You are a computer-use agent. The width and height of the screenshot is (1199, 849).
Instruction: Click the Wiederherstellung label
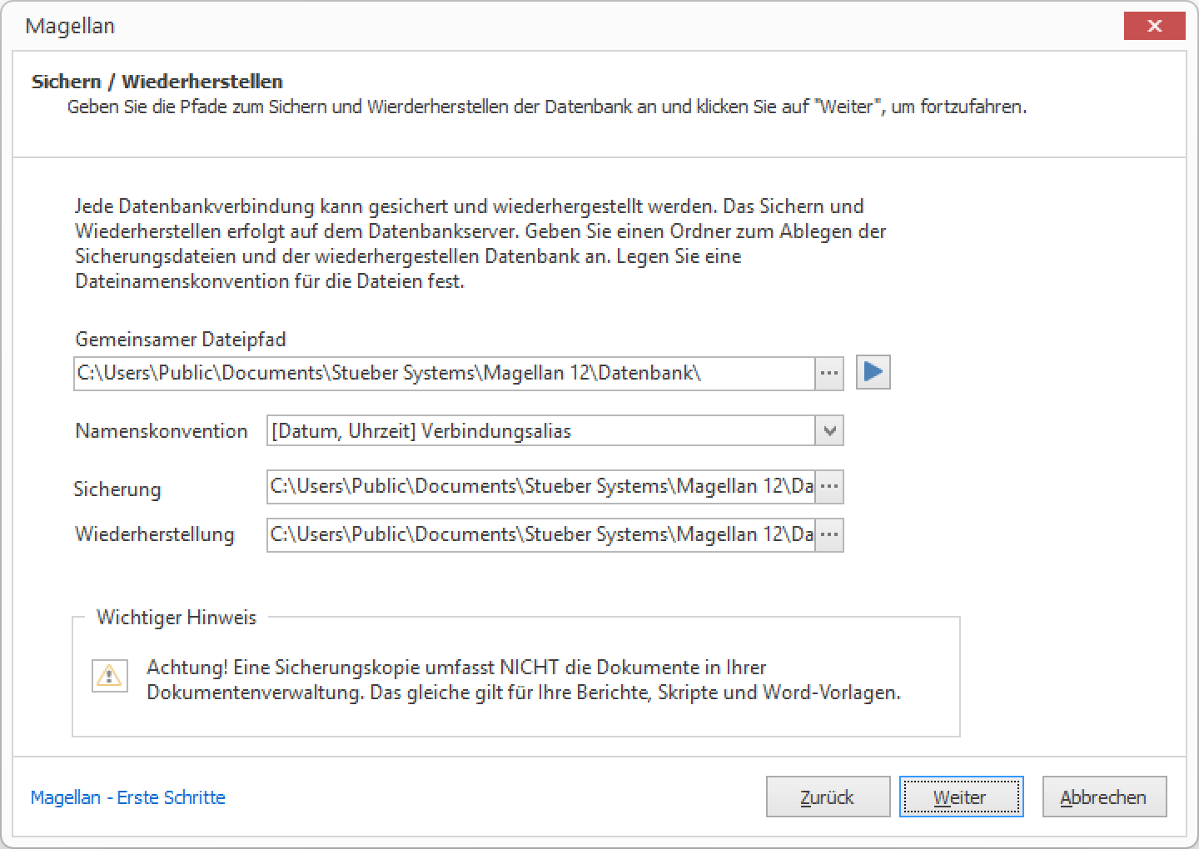[x=155, y=534]
